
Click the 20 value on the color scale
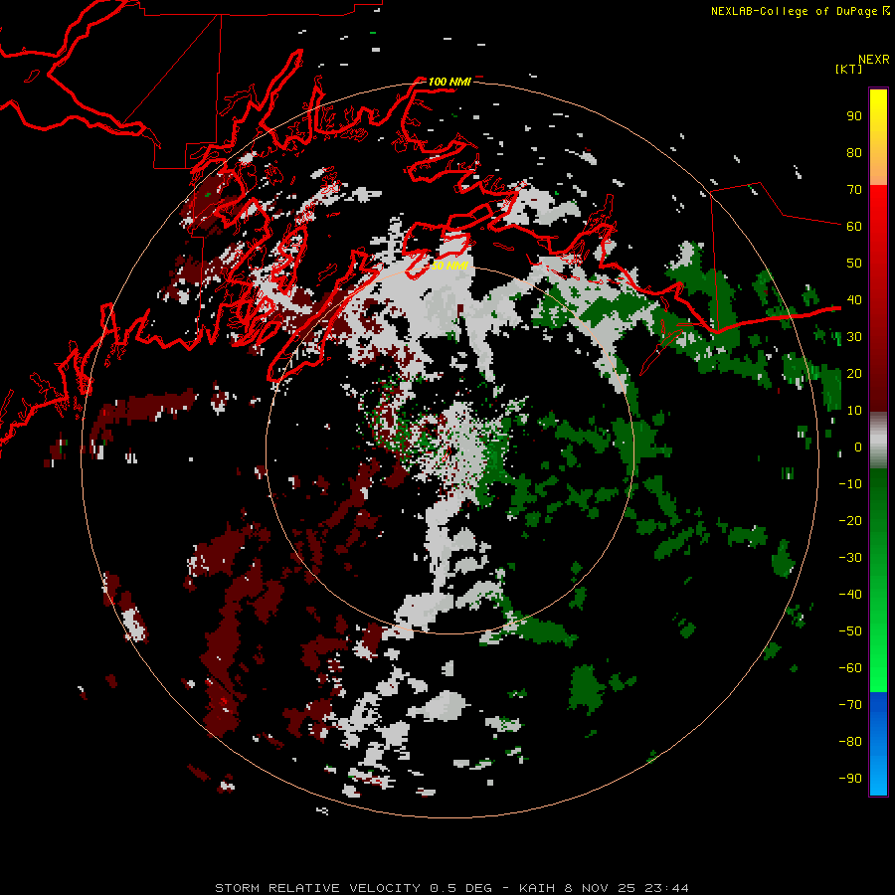coord(854,373)
